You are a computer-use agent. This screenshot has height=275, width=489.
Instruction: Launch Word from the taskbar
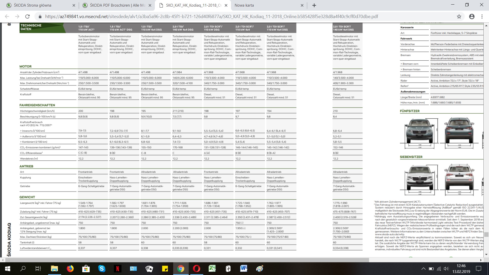[x=244, y=268]
